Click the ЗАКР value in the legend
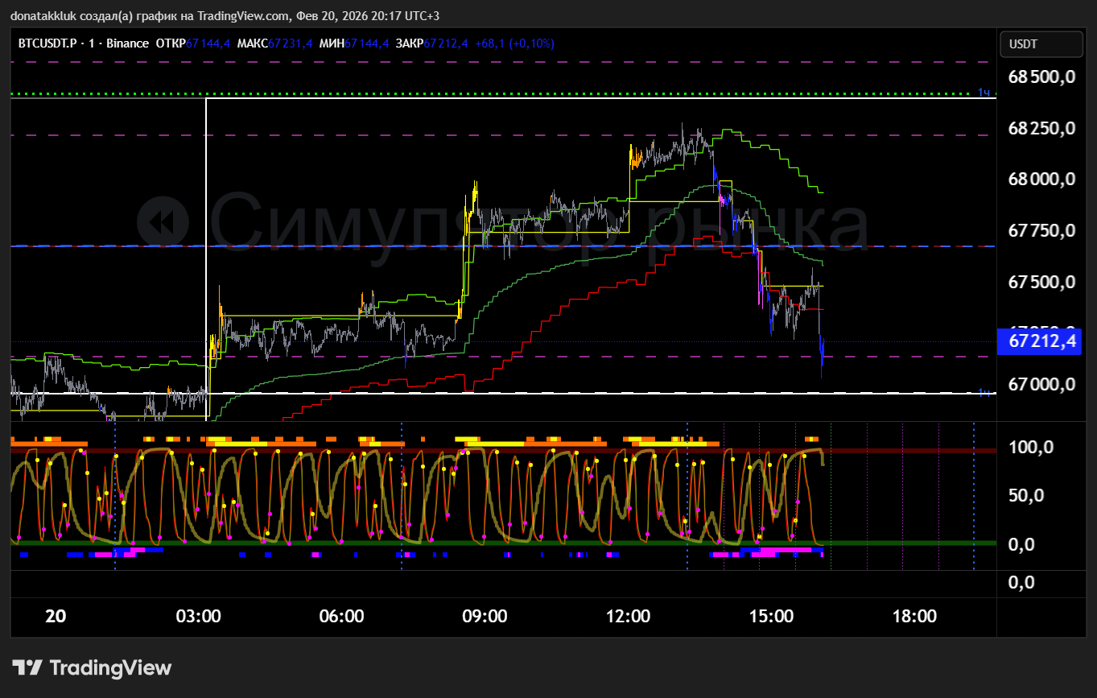1097x698 pixels. tap(445, 43)
